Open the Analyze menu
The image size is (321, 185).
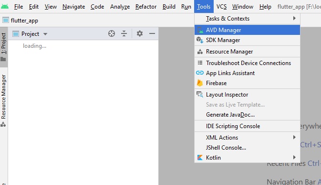click(120, 7)
